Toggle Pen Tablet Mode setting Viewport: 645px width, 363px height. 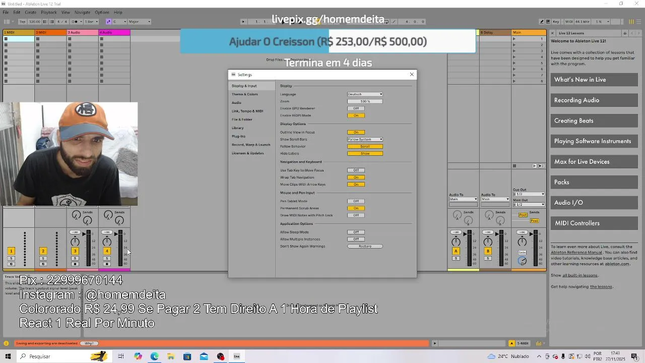[356, 201]
